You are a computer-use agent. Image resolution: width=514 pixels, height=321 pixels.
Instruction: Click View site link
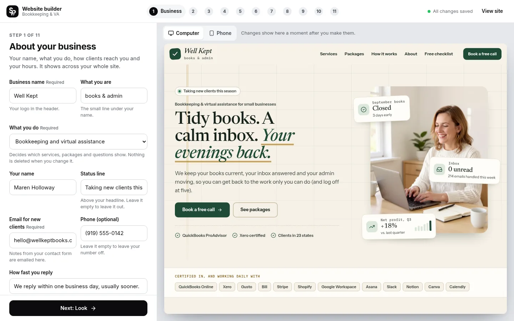(492, 11)
